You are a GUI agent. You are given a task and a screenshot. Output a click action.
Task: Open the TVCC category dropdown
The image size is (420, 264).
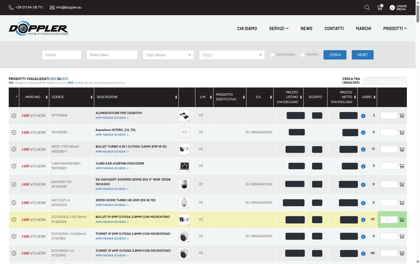tap(232, 55)
